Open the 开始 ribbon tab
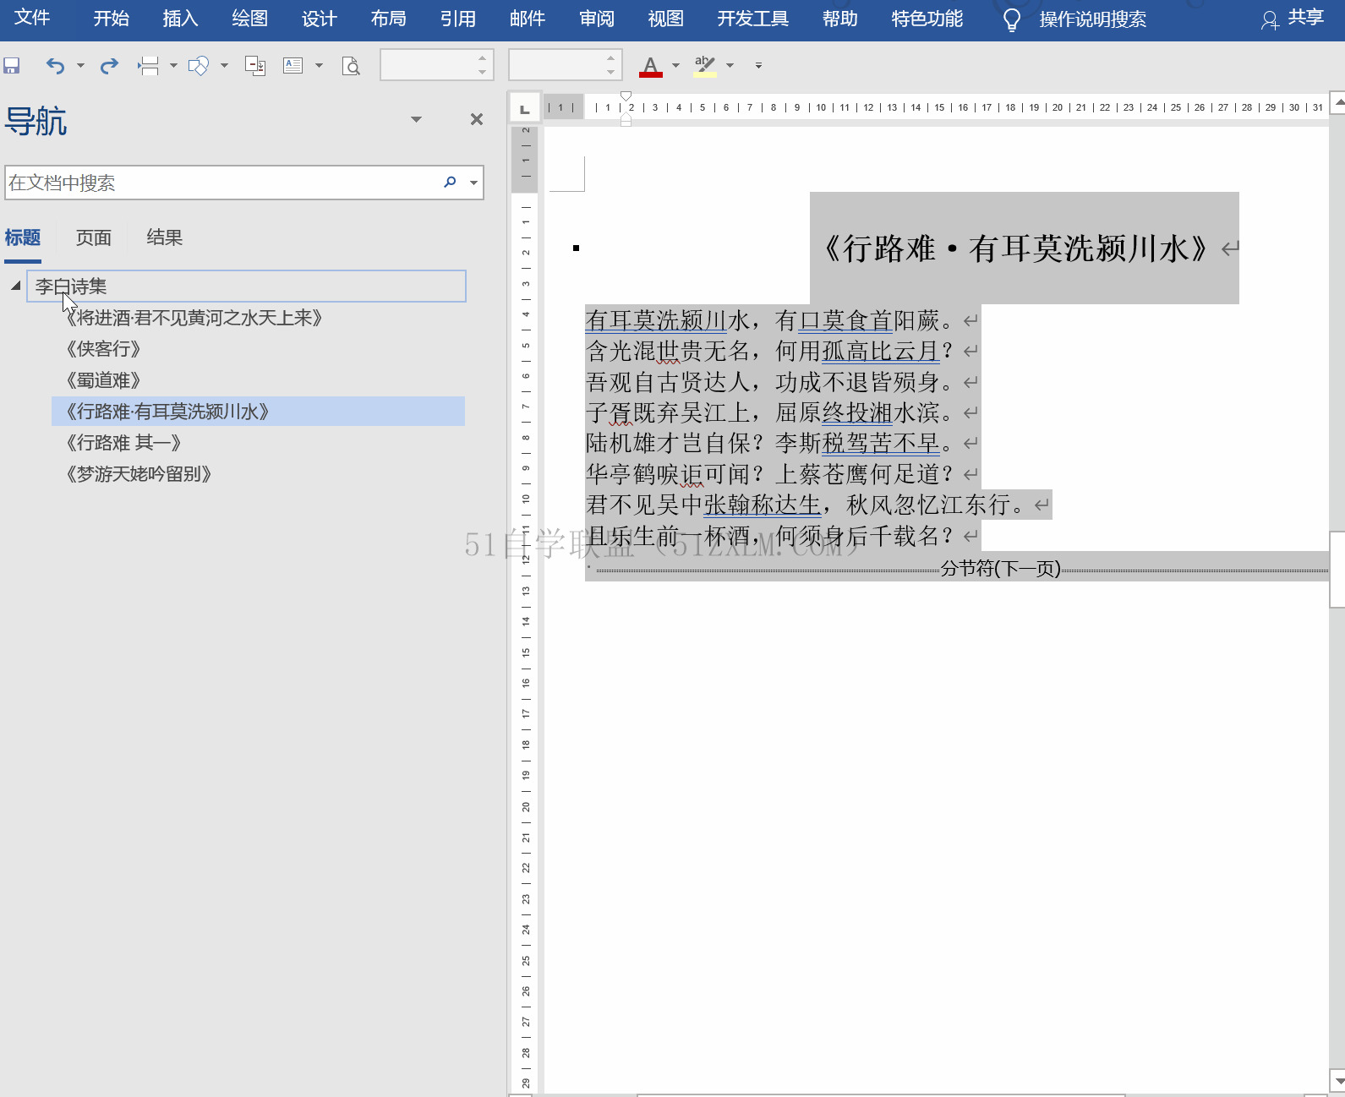Viewport: 1345px width, 1097px height. pos(112,19)
